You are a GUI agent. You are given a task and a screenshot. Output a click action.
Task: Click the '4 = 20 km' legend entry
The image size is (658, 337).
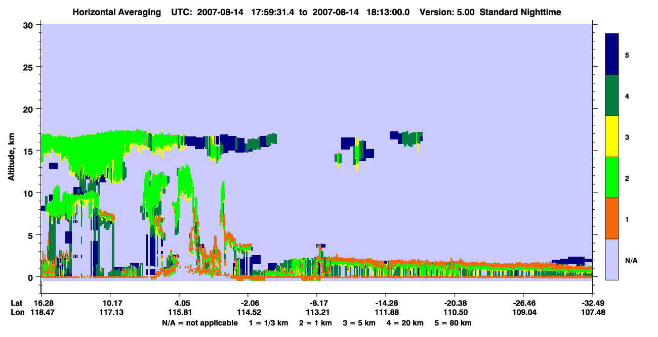point(406,323)
